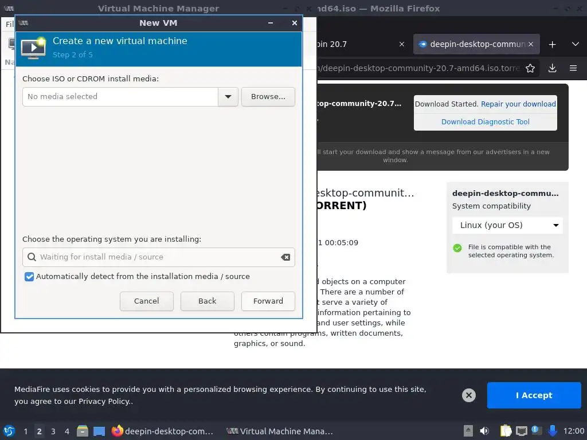This screenshot has width=587, height=440.
Task: Click the notification alert tray icon
Action: [537, 430]
